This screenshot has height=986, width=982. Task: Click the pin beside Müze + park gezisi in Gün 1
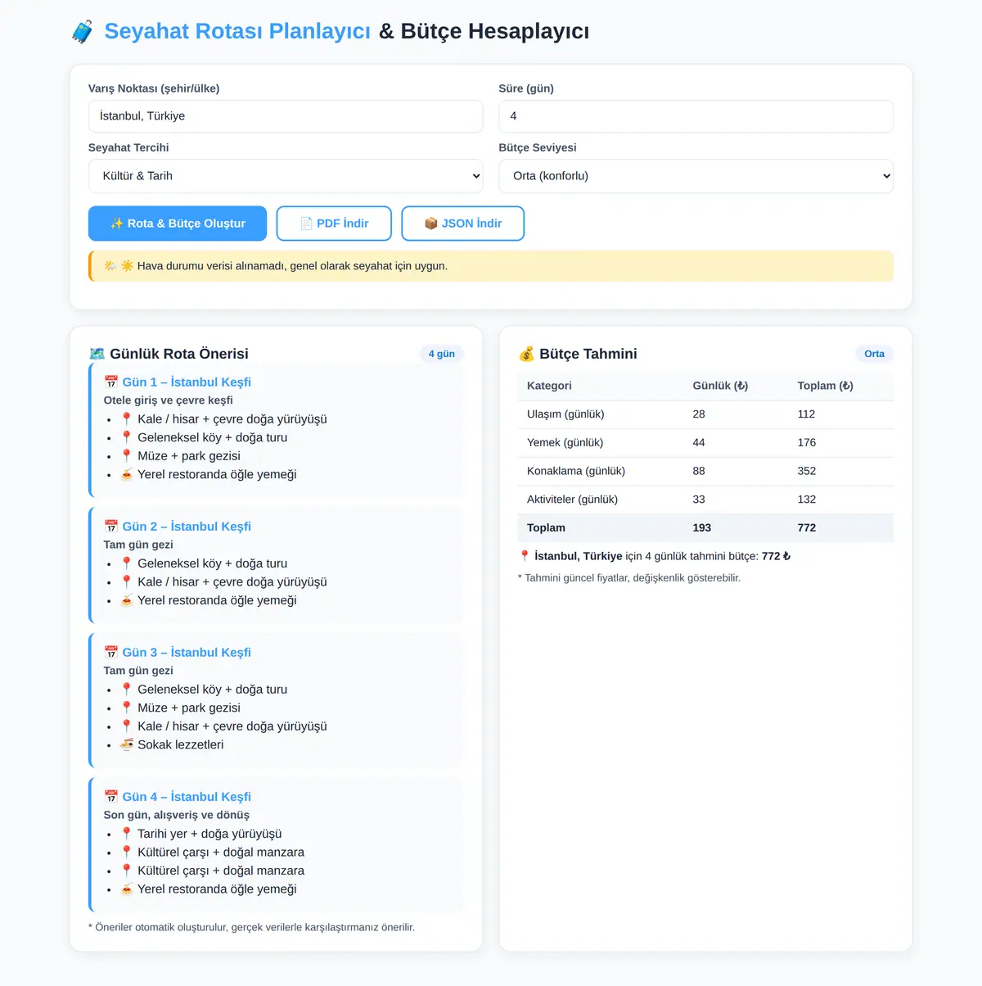[x=127, y=455]
